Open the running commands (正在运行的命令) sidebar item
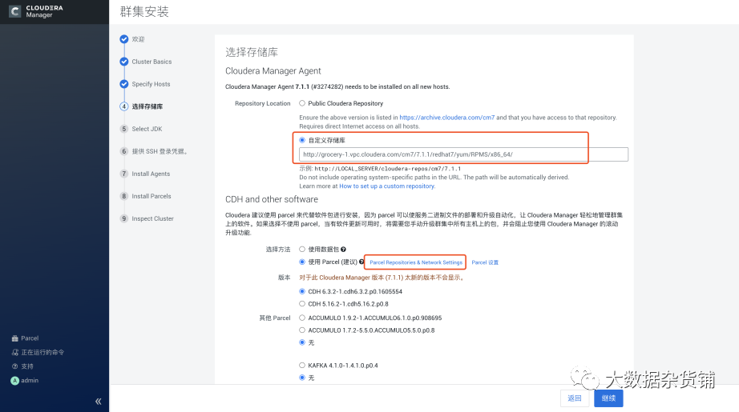Screen dimensions: 739x412 coord(38,352)
